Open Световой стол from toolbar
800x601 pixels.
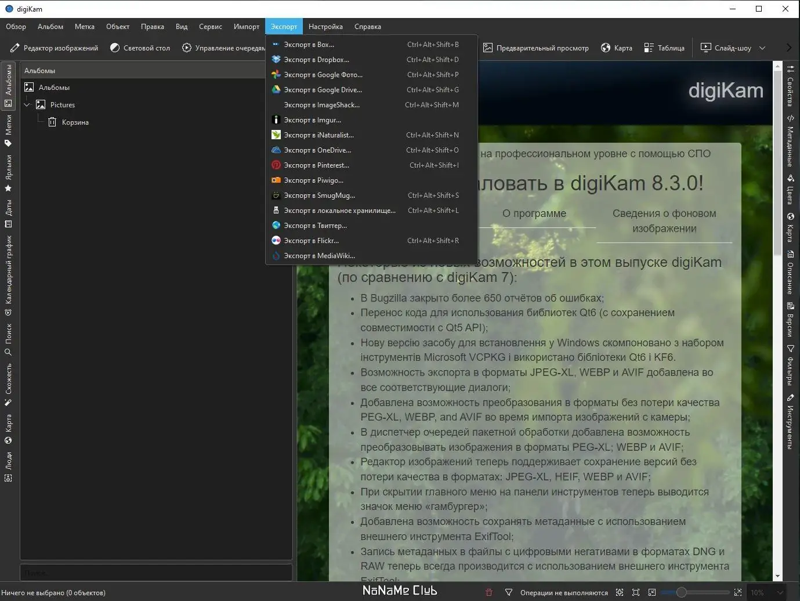click(140, 48)
